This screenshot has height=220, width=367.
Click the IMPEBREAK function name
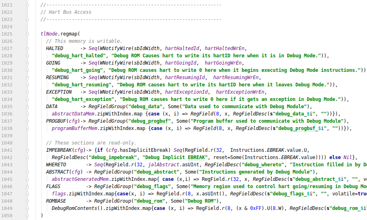tap(59, 150)
